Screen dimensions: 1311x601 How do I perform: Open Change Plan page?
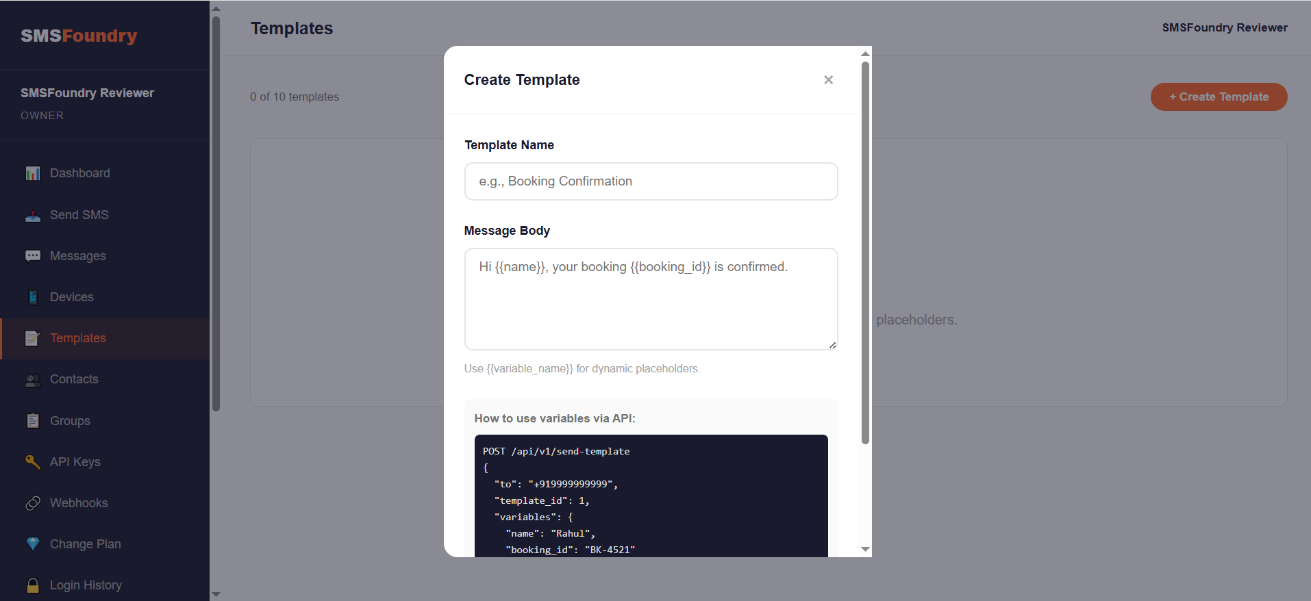click(105, 544)
